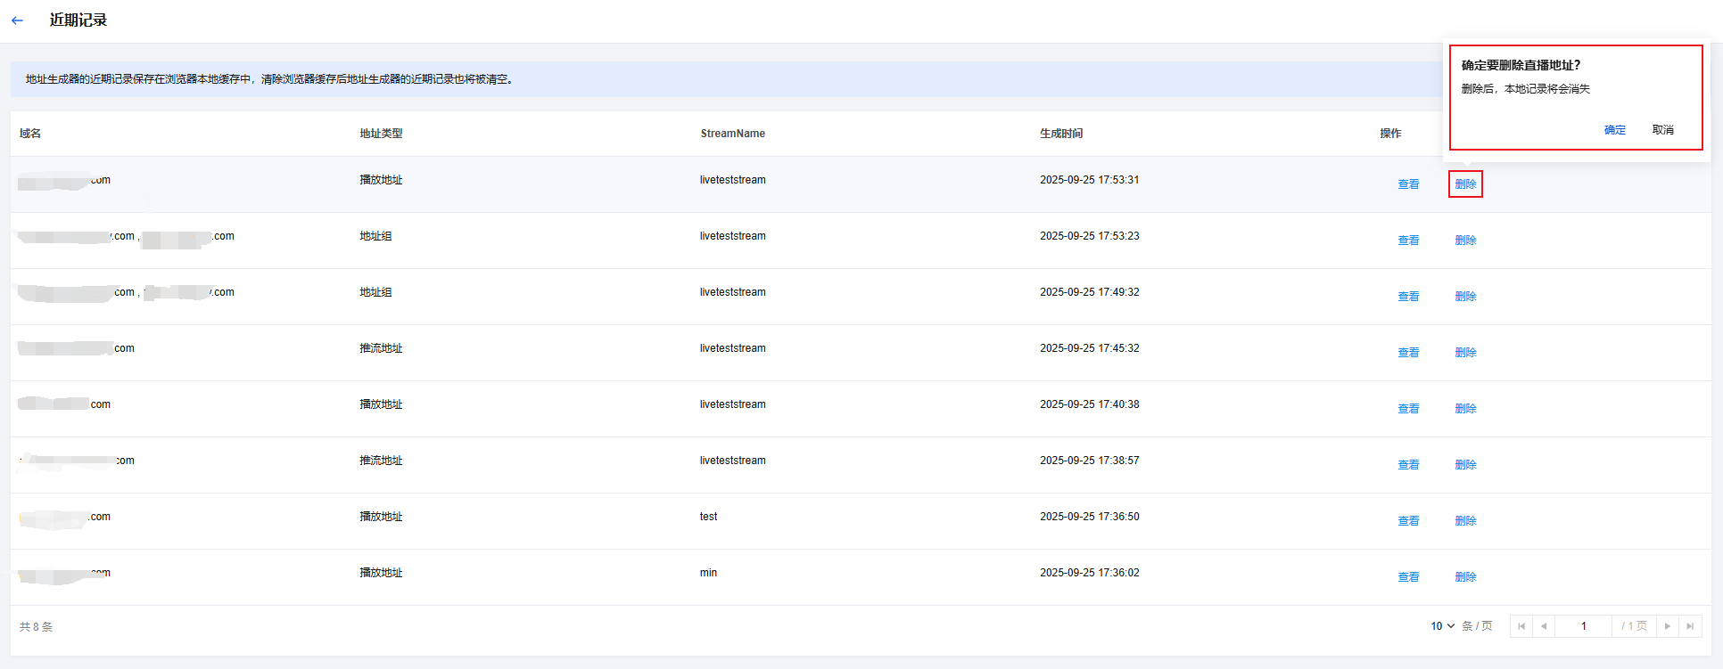This screenshot has width=1723, height=669.
Task: View the 17:45:32 push address record
Action: pyautogui.click(x=1408, y=353)
